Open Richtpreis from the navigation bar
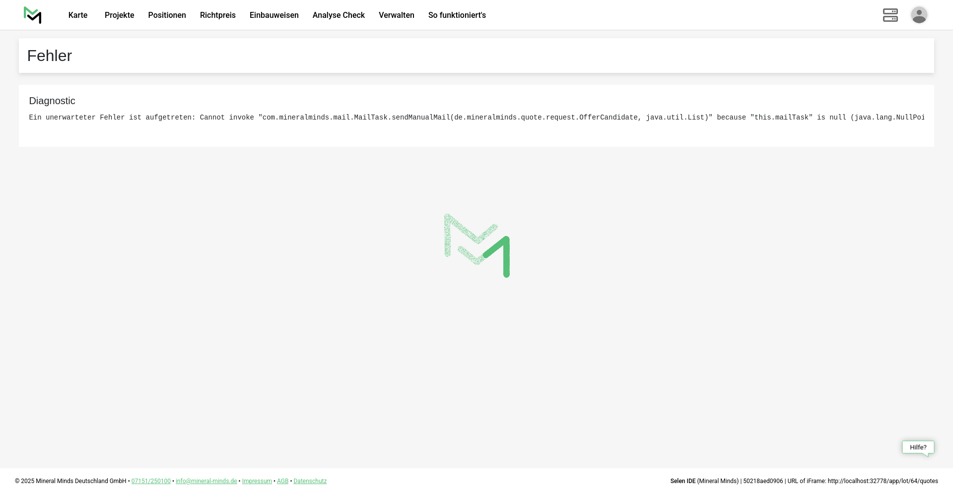Image resolution: width=953 pixels, height=493 pixels. pos(217,15)
